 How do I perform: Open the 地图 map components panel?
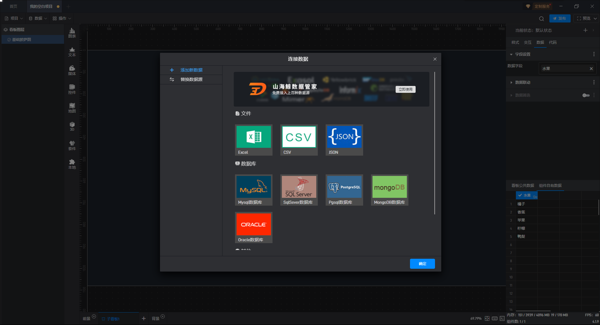72,108
